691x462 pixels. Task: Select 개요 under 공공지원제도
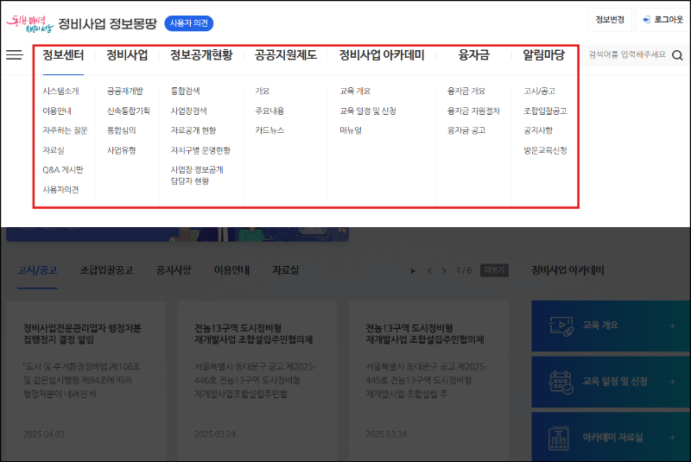(x=263, y=92)
